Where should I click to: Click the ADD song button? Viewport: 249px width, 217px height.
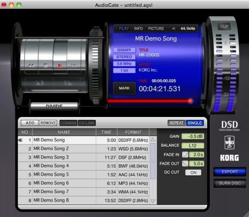tap(30, 123)
